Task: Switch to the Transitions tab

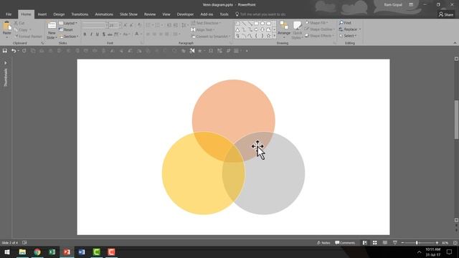Action: tap(80, 14)
